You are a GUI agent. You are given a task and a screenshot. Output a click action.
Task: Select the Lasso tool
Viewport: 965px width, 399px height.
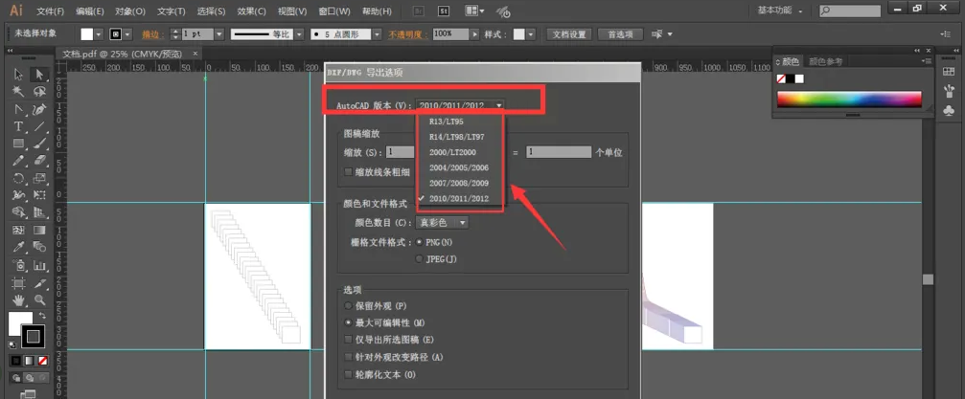tap(40, 92)
